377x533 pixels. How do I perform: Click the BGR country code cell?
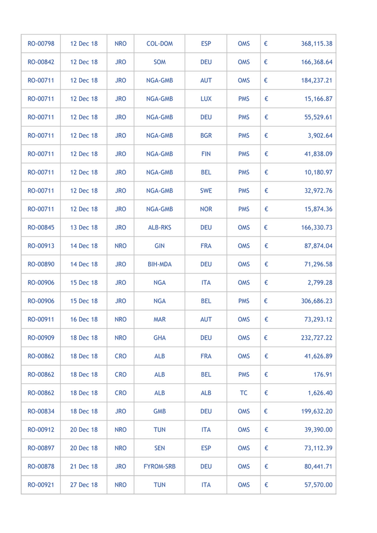coord(206,136)
